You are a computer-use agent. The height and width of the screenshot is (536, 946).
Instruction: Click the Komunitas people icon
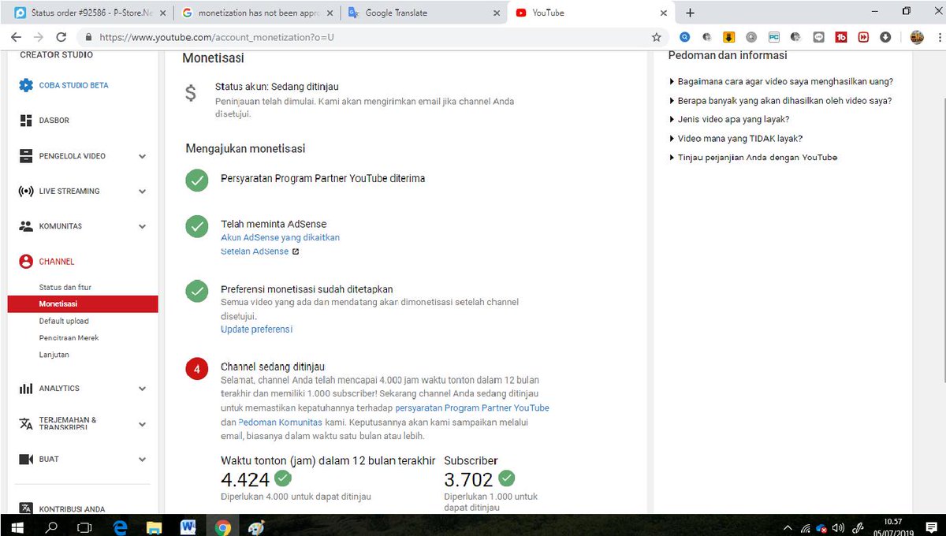[x=26, y=226]
